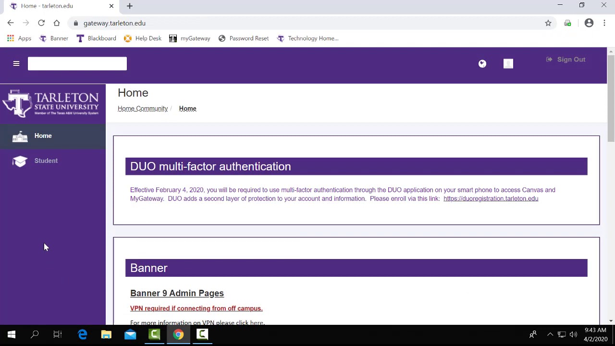Click the browser home icon
Image resolution: width=615 pixels, height=346 pixels.
[x=57, y=23]
